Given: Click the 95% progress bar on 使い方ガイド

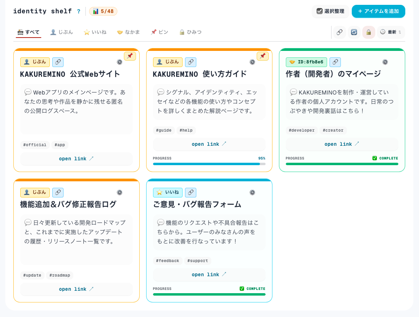Looking at the screenshot, I should [x=209, y=164].
